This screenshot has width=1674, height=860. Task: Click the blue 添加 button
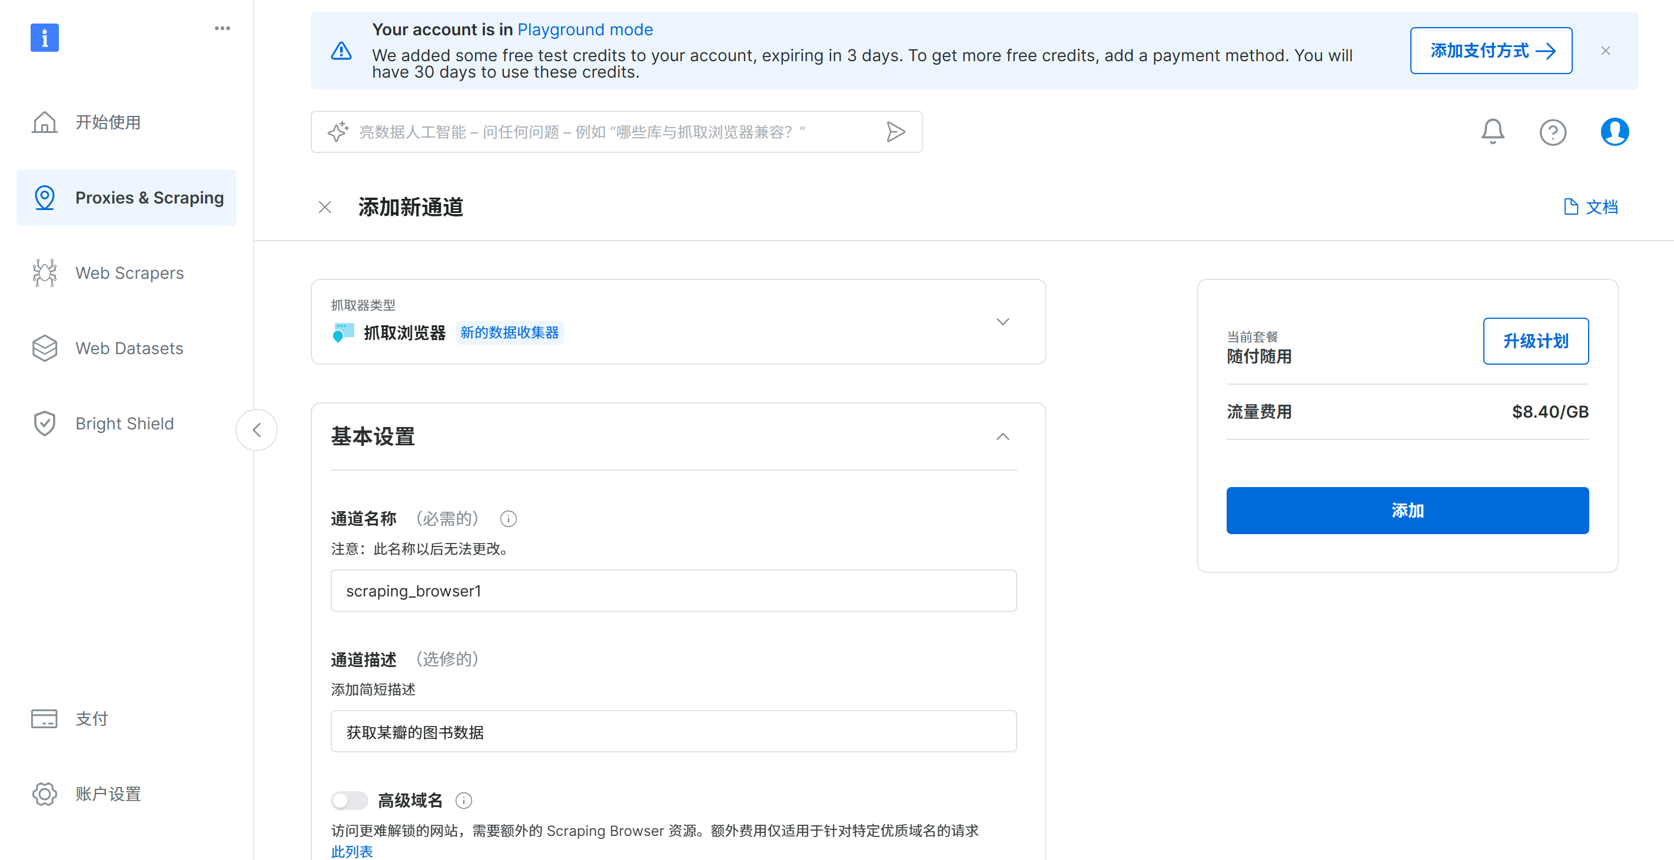[x=1407, y=511]
